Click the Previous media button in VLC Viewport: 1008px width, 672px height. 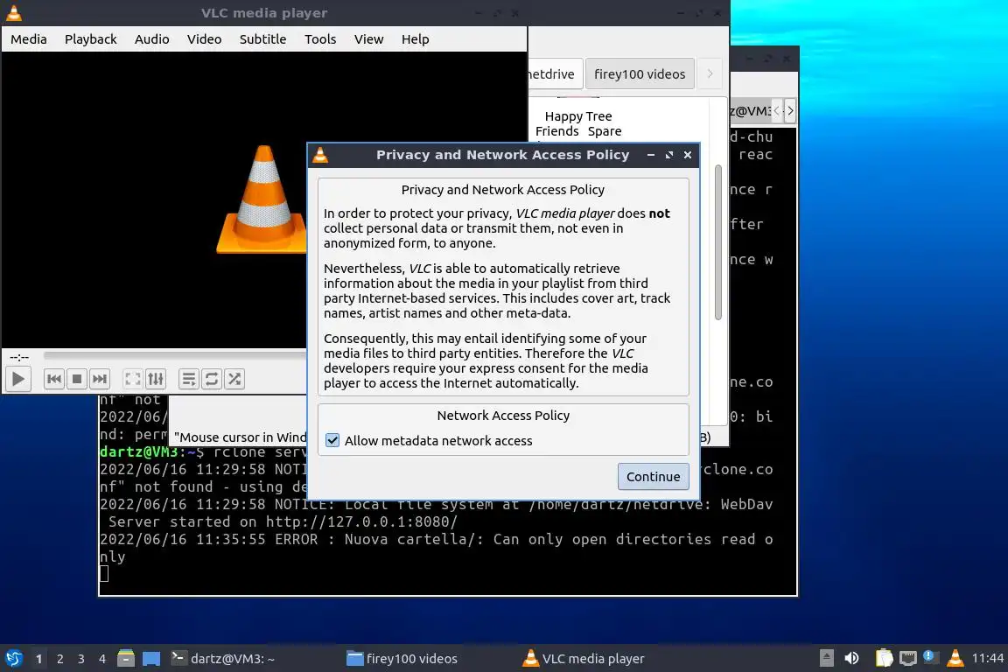pyautogui.click(x=54, y=379)
